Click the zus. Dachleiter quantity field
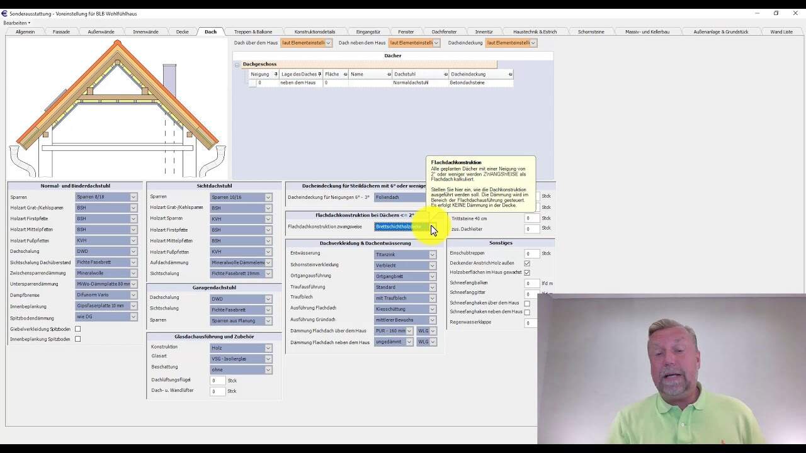The image size is (806, 453). point(532,229)
